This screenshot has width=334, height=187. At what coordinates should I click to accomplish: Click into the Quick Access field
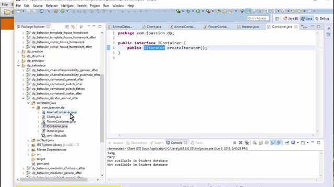tap(258, 18)
